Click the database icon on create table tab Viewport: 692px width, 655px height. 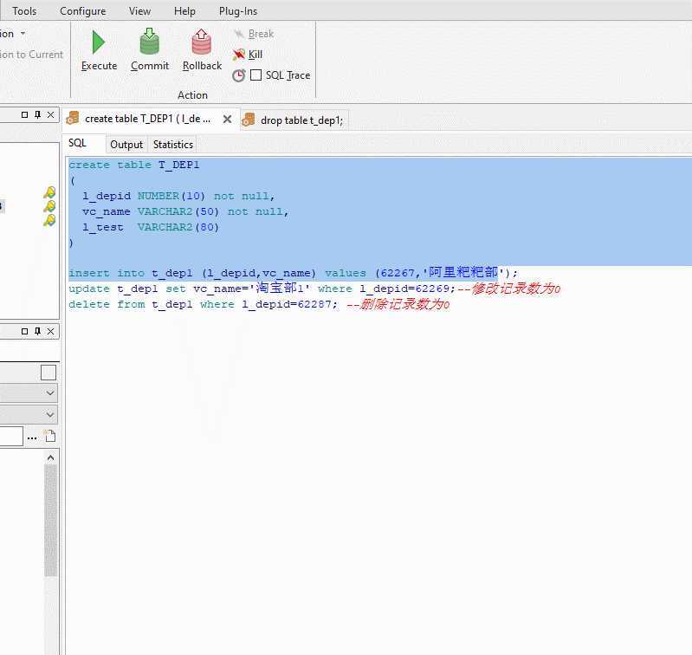[73, 119]
